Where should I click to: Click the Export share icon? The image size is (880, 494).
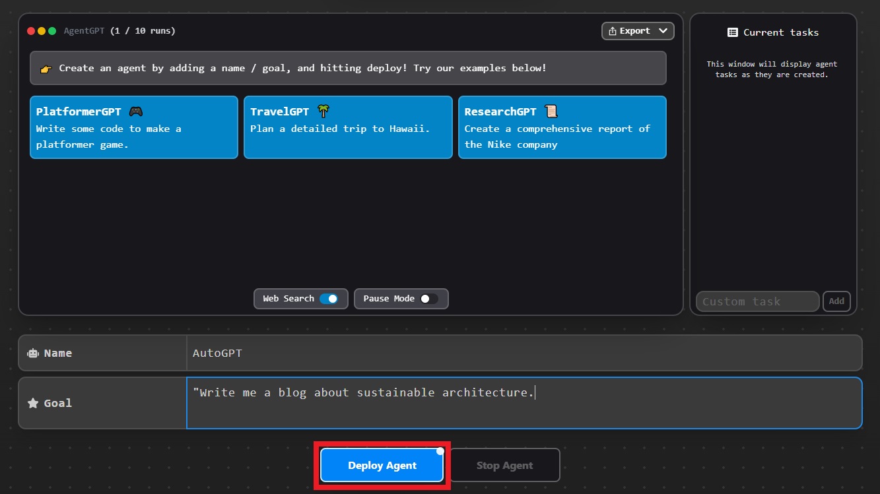click(613, 31)
